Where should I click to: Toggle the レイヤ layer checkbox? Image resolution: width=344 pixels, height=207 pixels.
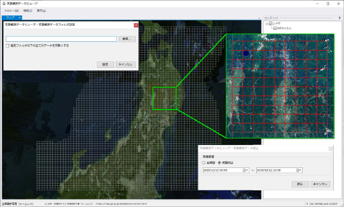[x=271, y=24]
